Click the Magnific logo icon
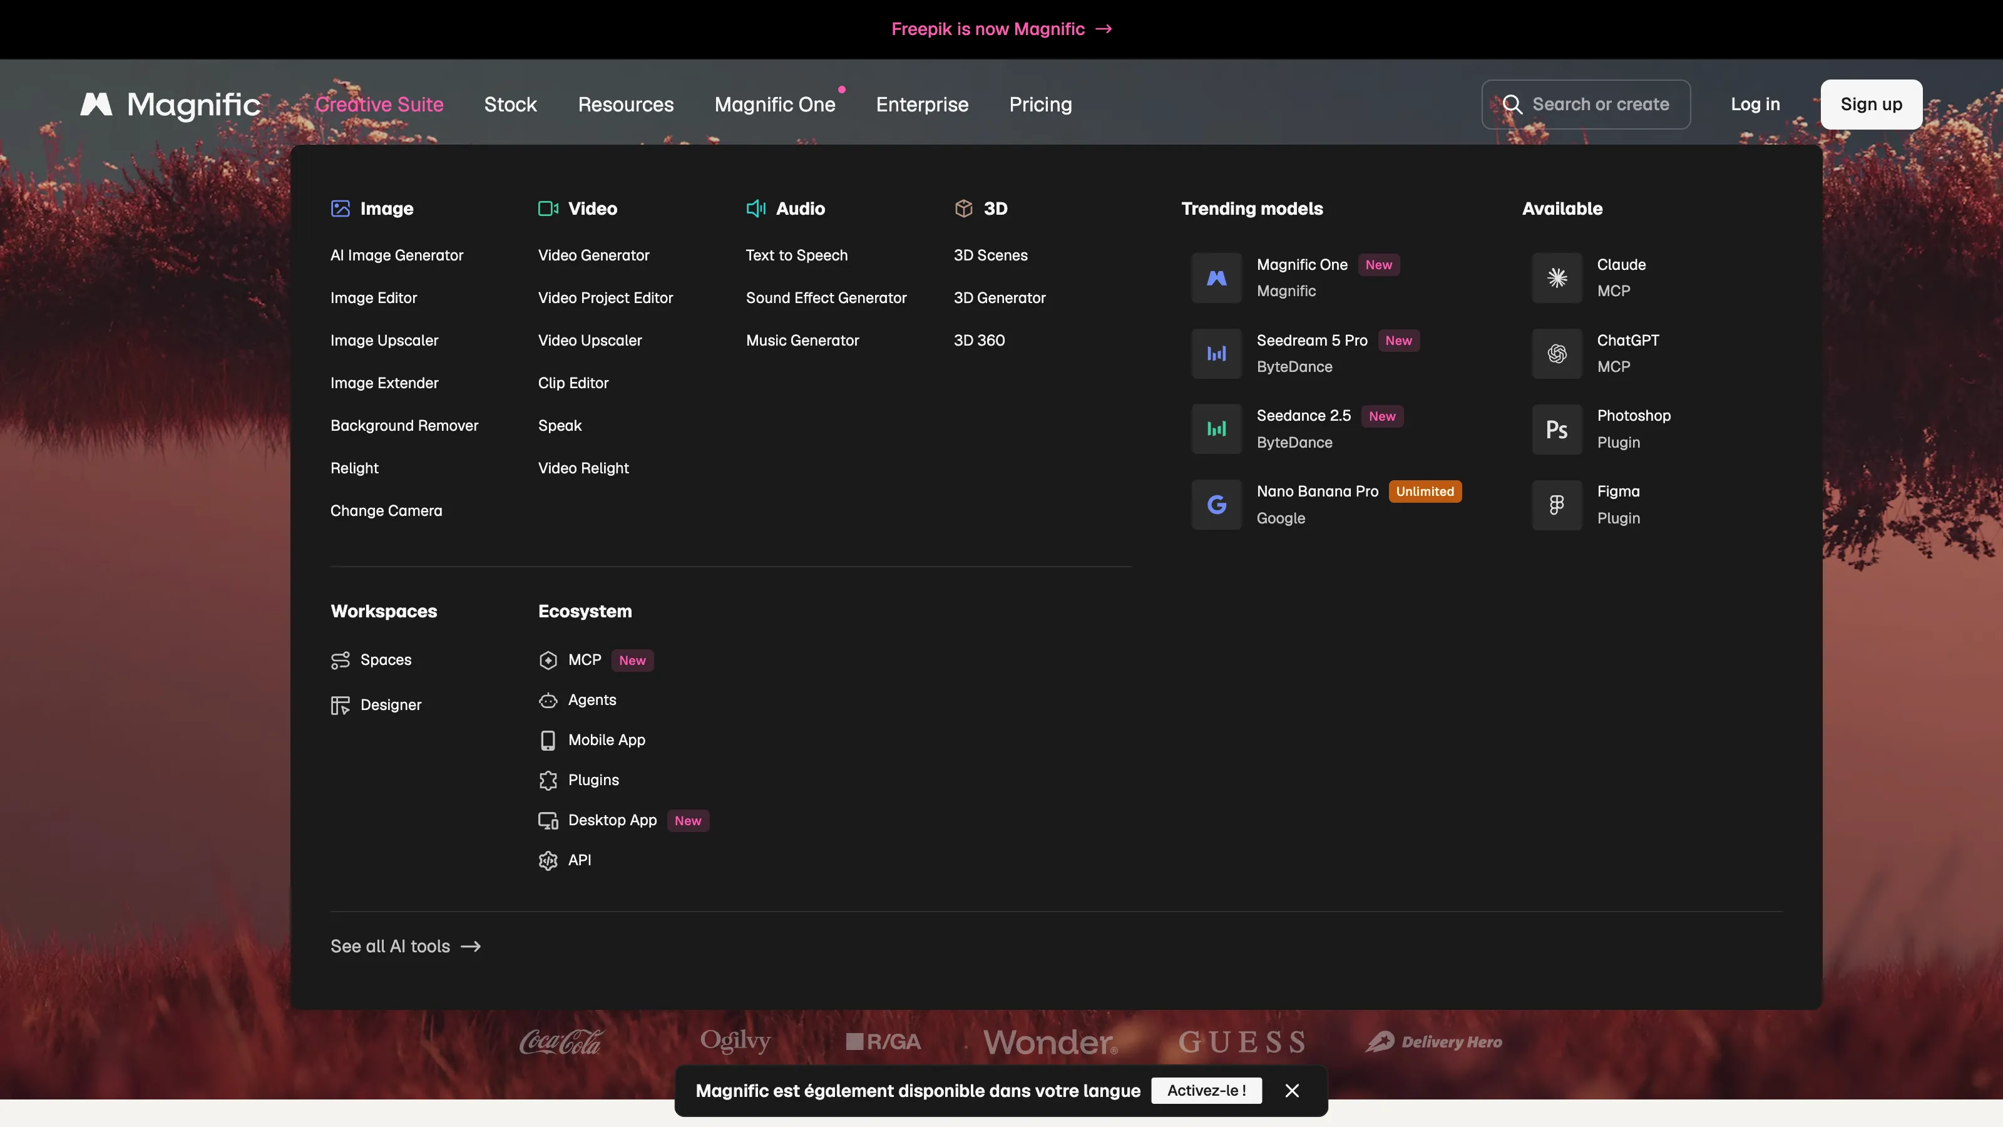Image resolution: width=2003 pixels, height=1127 pixels. pos(96,104)
